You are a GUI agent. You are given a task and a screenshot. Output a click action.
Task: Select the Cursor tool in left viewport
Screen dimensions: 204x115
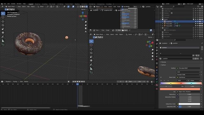coord(3,17)
